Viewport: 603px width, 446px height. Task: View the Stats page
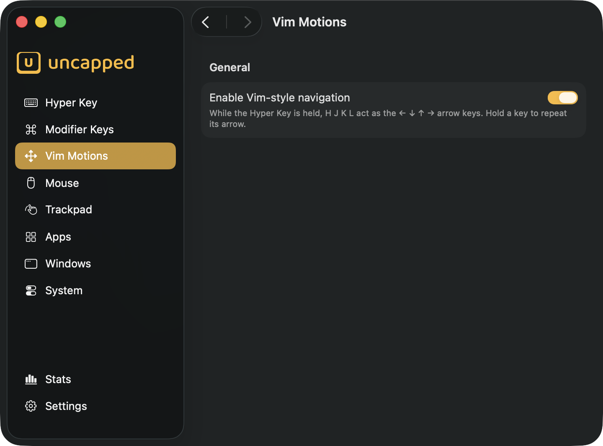[x=95, y=379]
